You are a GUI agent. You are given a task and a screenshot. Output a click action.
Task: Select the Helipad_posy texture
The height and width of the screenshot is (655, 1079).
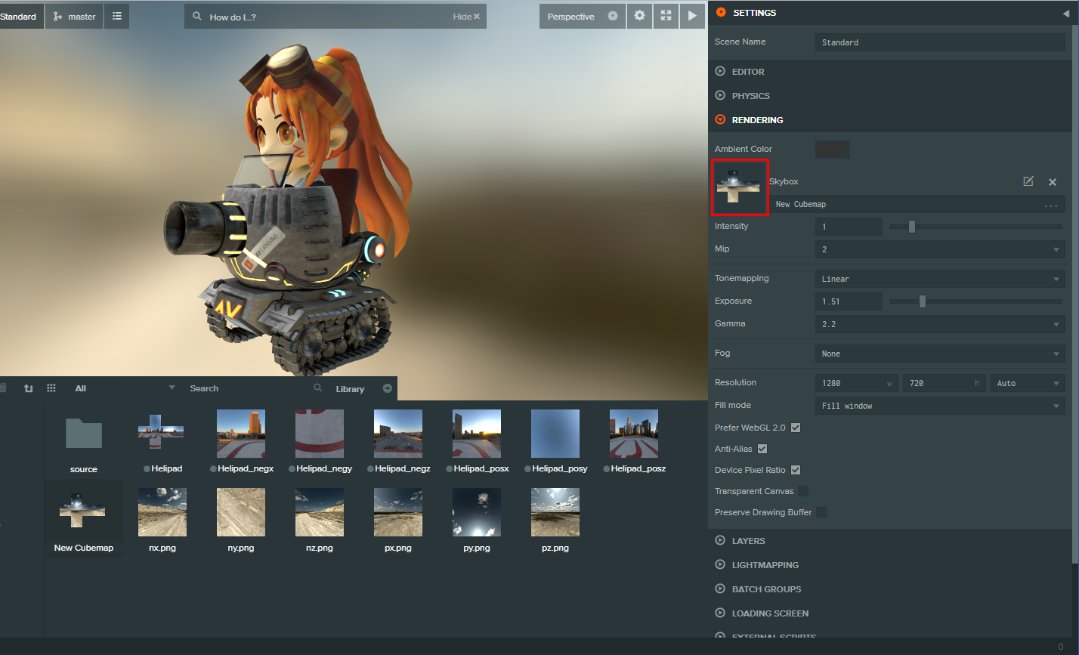tap(555, 443)
